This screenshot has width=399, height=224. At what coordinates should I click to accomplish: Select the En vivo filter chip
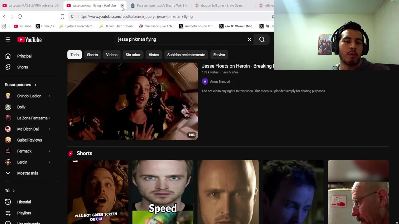[x=219, y=55]
